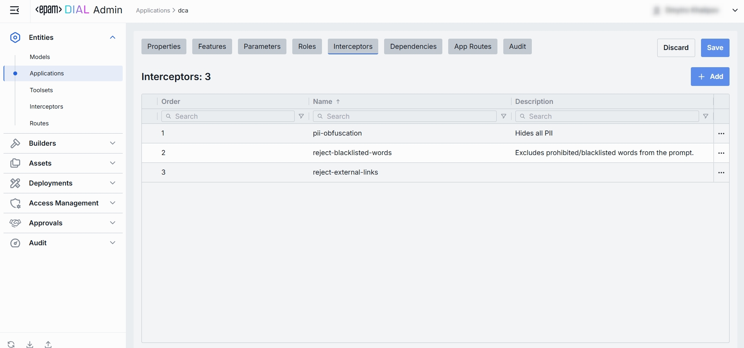Click the Save button
Screen dimensions: 744x348
point(715,48)
